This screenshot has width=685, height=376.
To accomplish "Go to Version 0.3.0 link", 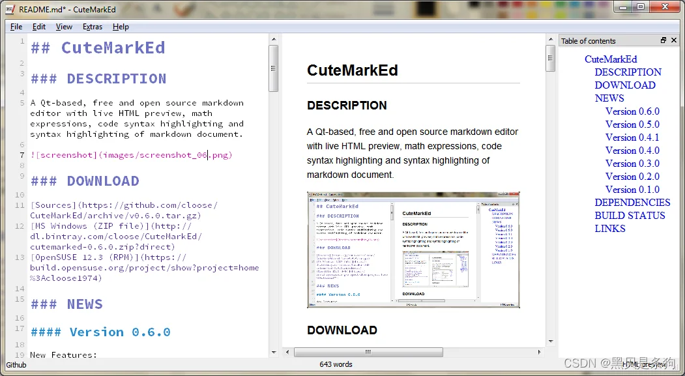I will click(x=632, y=164).
